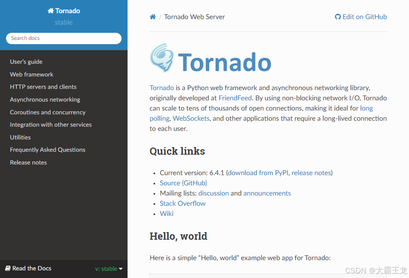Select Utilities in the sidebar
This screenshot has height=278, width=409.
click(x=20, y=137)
